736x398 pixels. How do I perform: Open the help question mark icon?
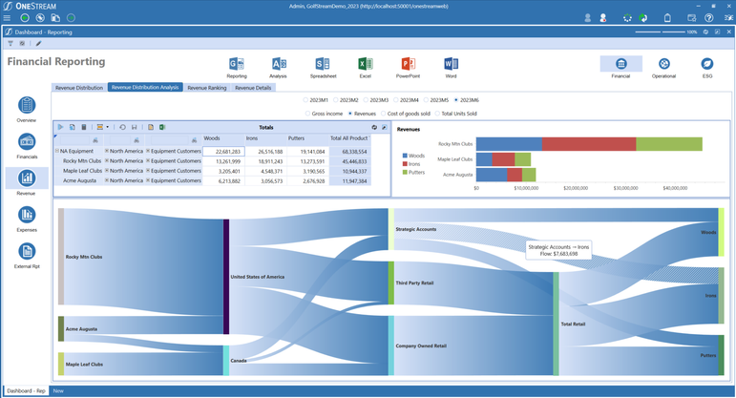click(708, 18)
